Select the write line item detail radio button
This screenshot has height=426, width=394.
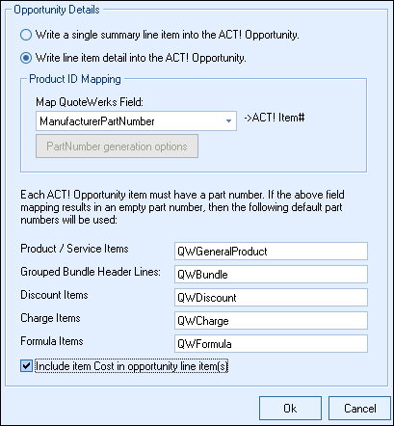(26, 58)
